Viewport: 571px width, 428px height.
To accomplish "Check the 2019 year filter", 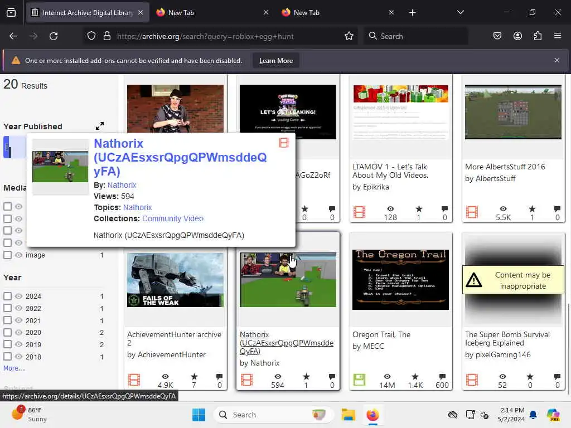I will [x=7, y=344].
